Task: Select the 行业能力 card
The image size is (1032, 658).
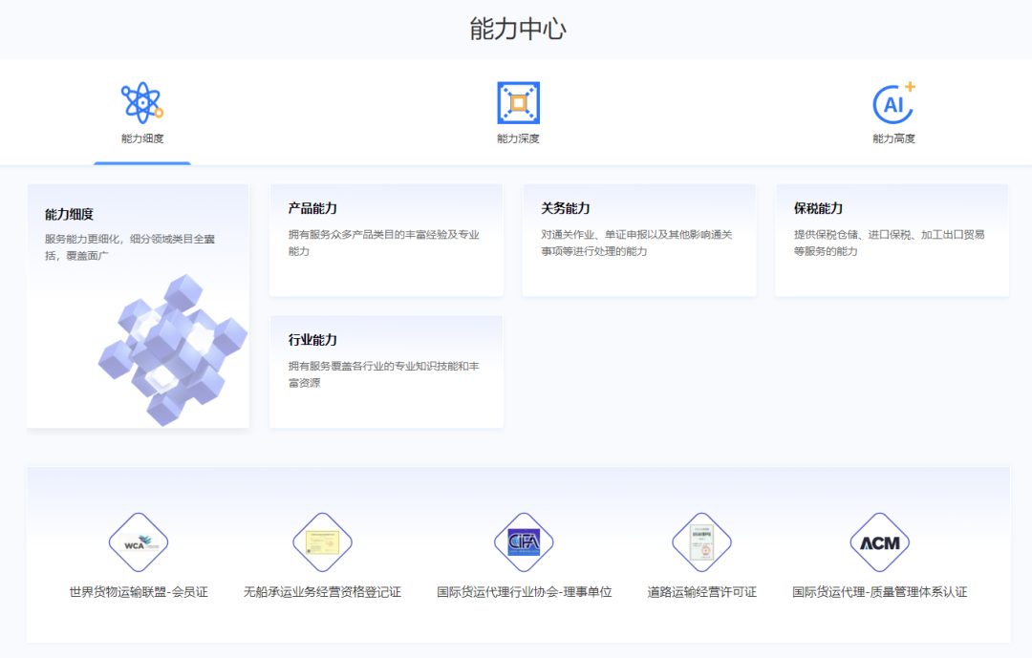Action: pyautogui.click(x=386, y=371)
